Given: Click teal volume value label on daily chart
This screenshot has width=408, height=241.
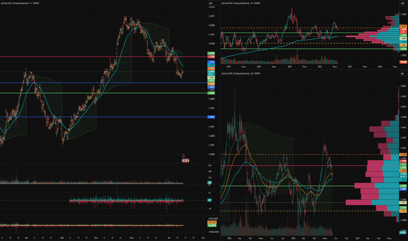Looking at the screenshot, I should pyautogui.click(x=403, y=232).
